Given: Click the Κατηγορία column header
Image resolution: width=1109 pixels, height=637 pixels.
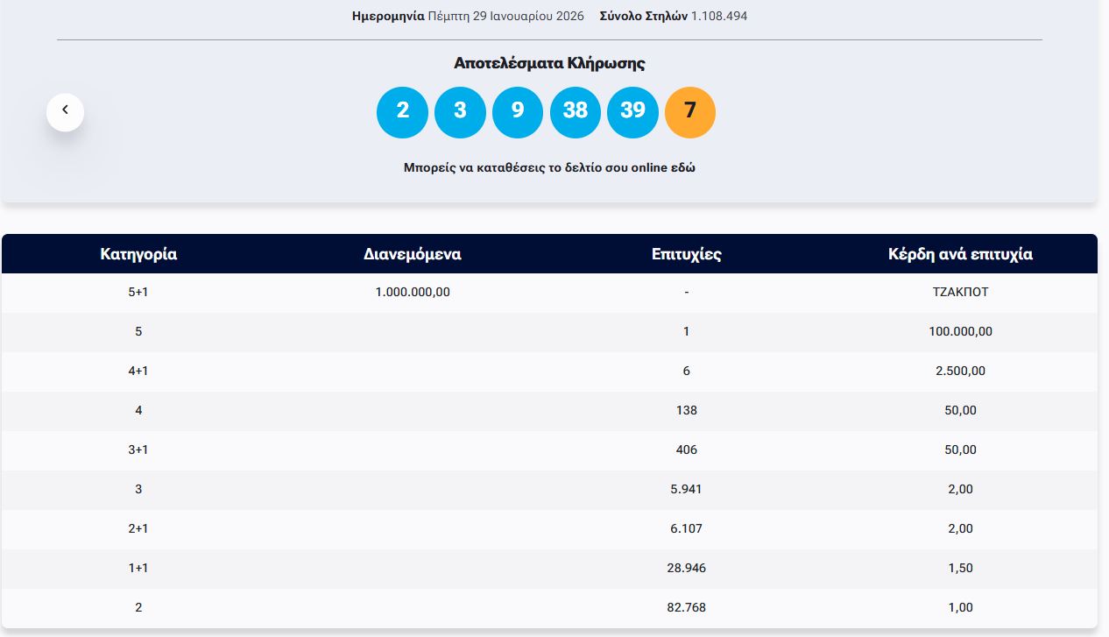Looking at the screenshot, I should [138, 254].
